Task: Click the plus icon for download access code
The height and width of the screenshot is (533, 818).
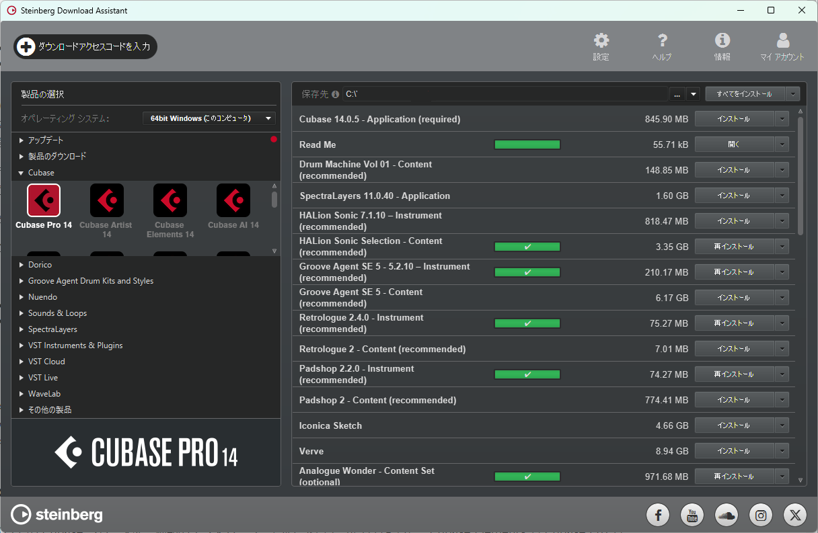Action: 26,46
